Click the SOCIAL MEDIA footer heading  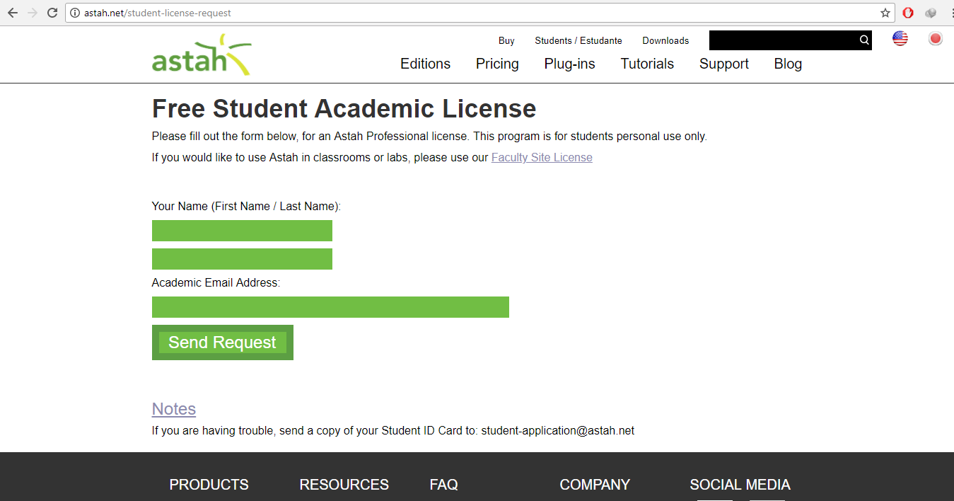tap(740, 485)
